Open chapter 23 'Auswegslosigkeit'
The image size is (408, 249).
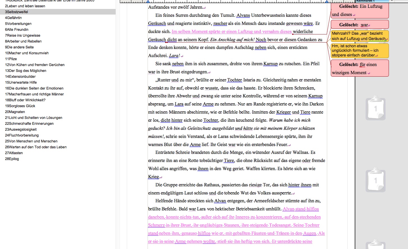click(x=58, y=129)
